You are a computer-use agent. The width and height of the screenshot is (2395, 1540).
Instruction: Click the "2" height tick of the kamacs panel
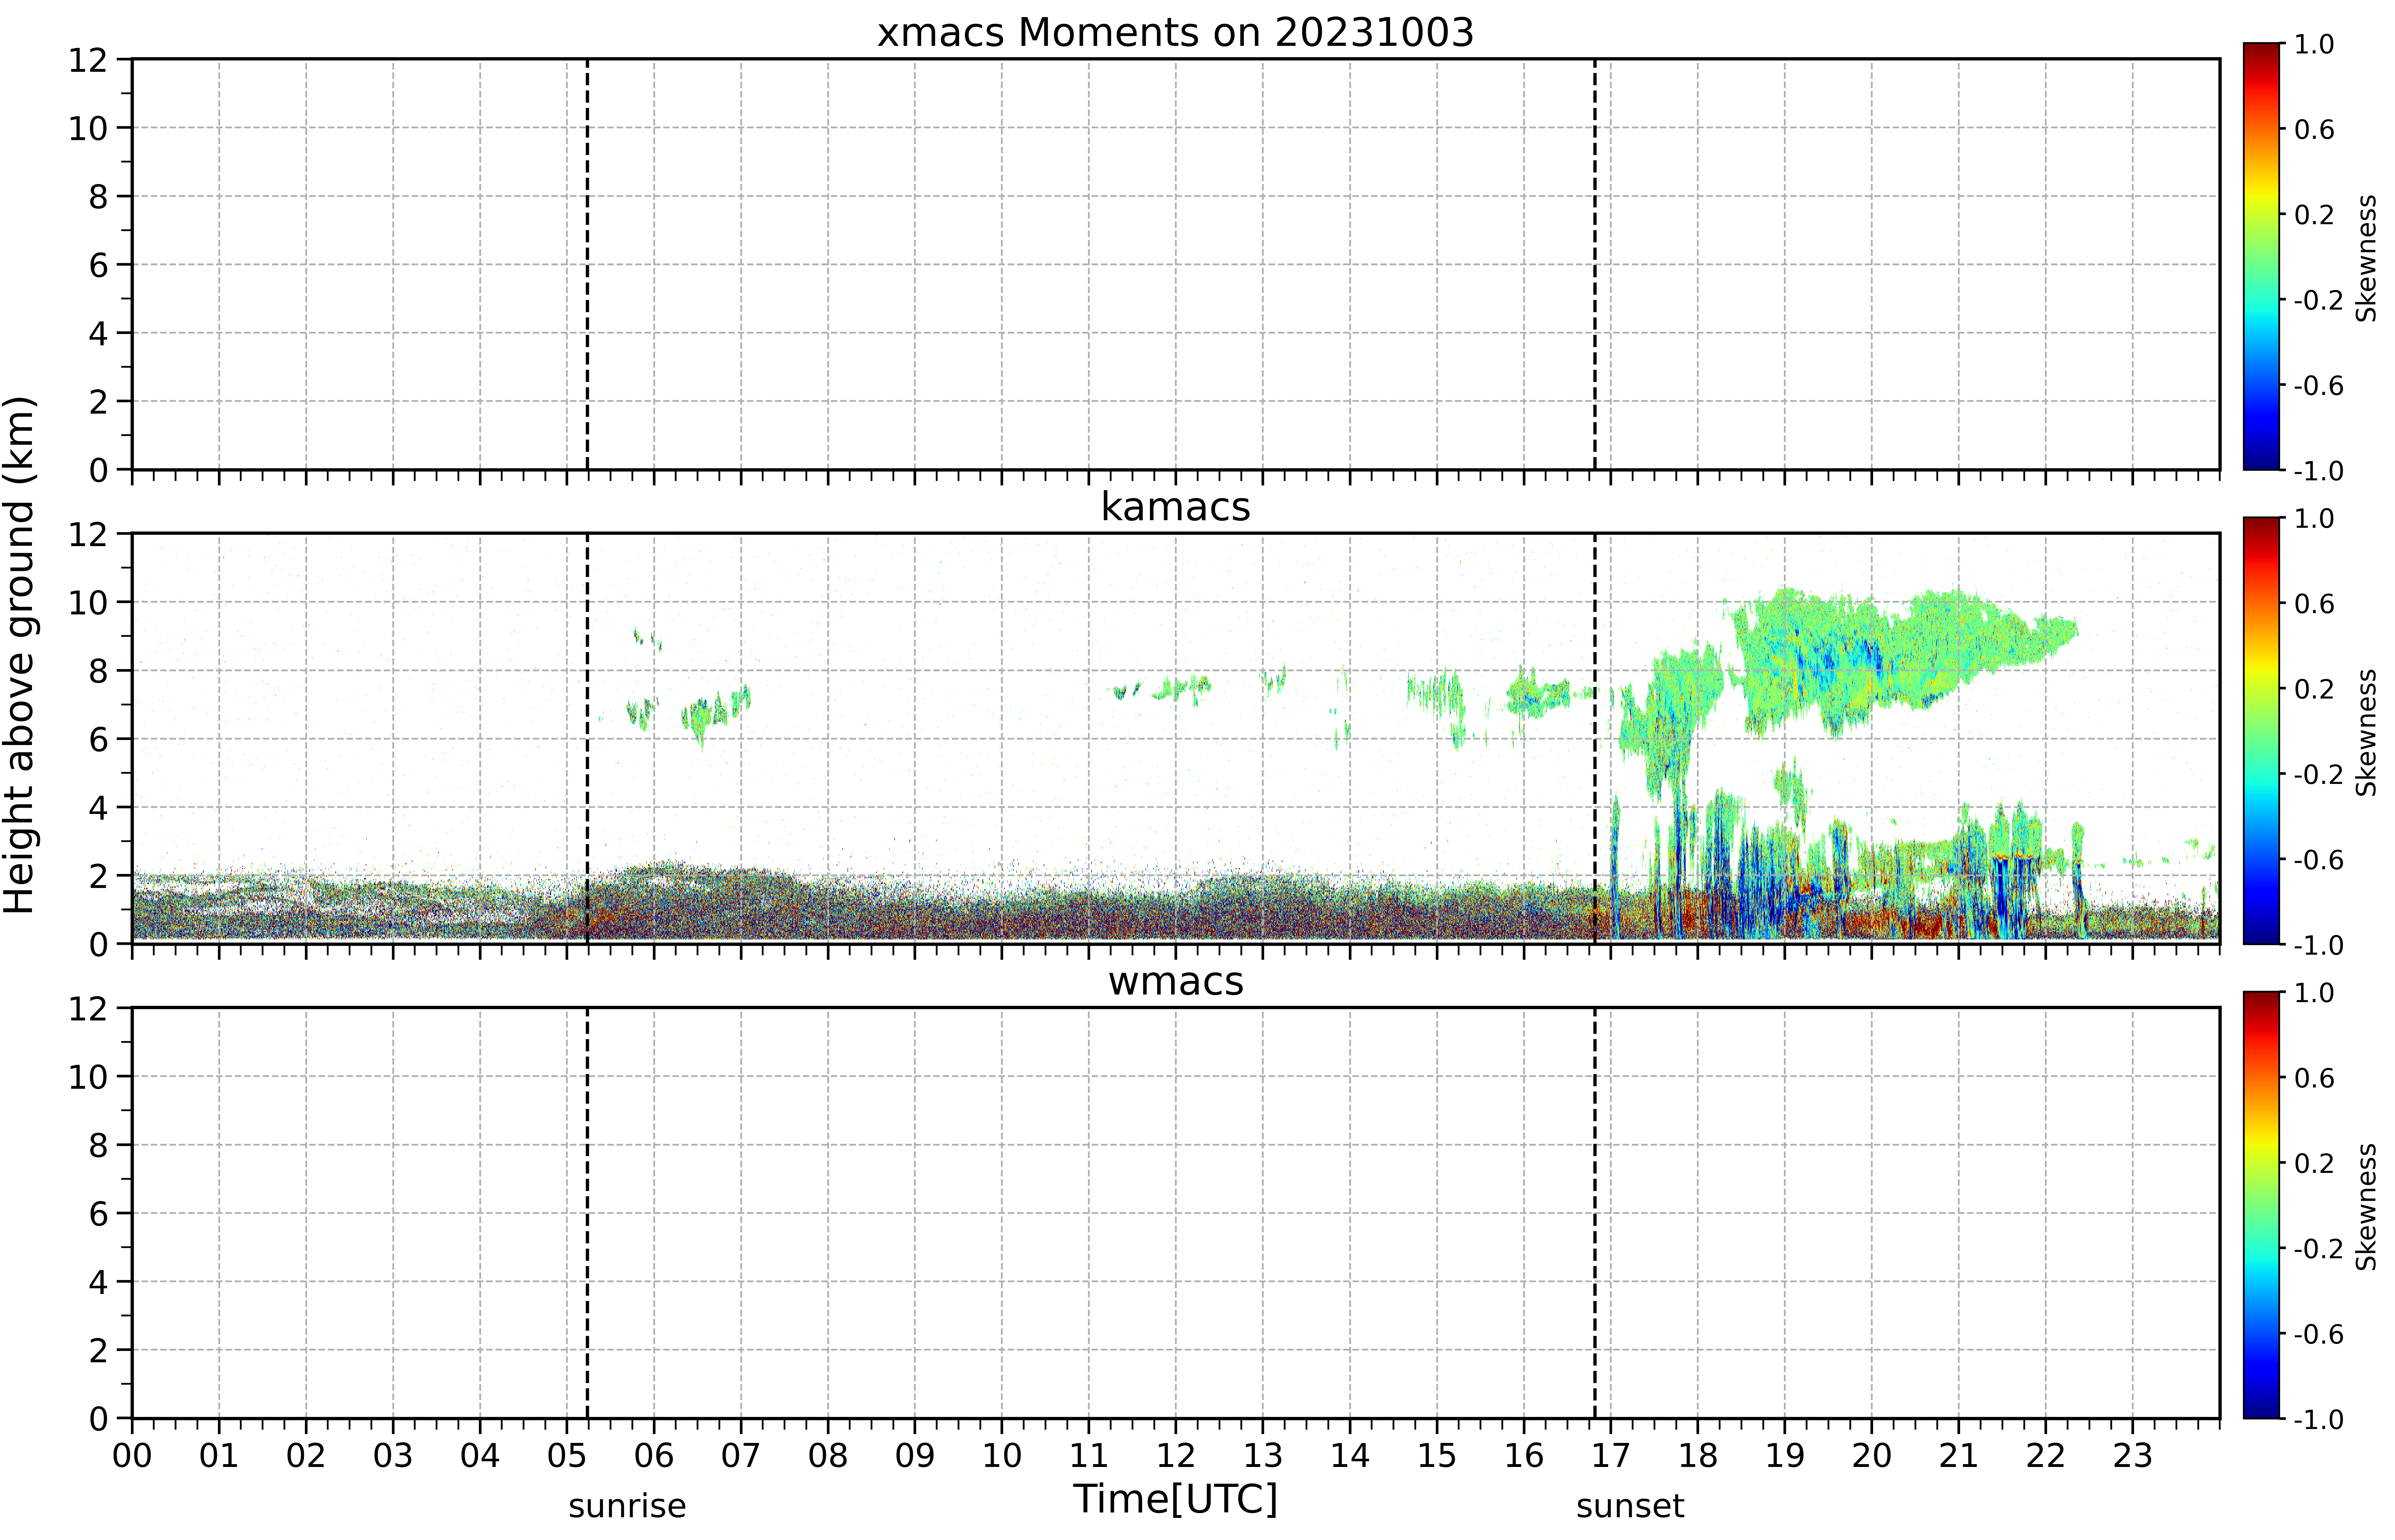coord(98,876)
